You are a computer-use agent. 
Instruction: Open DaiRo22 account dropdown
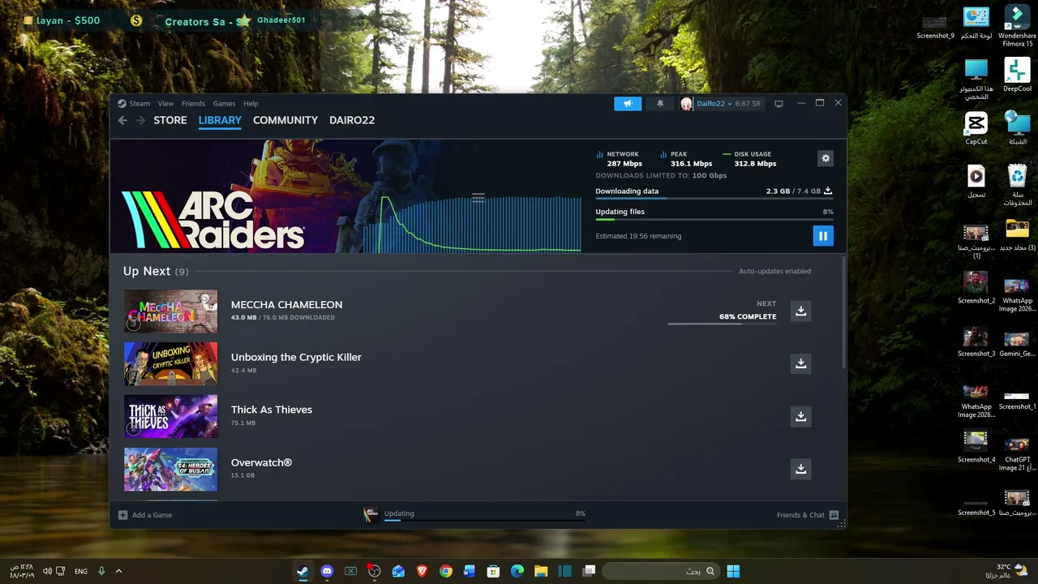pos(714,104)
